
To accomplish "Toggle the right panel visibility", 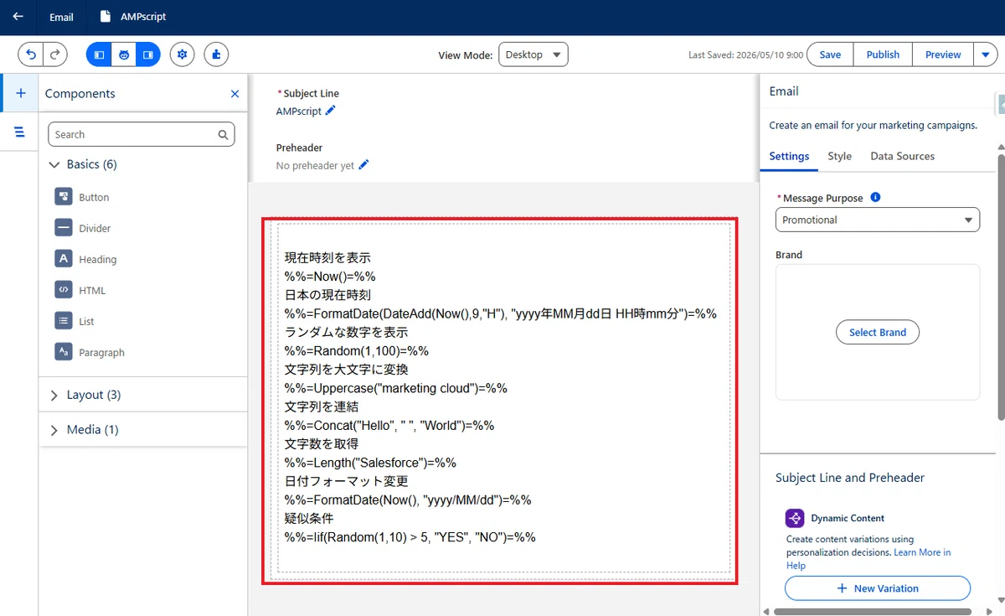I will 148,54.
